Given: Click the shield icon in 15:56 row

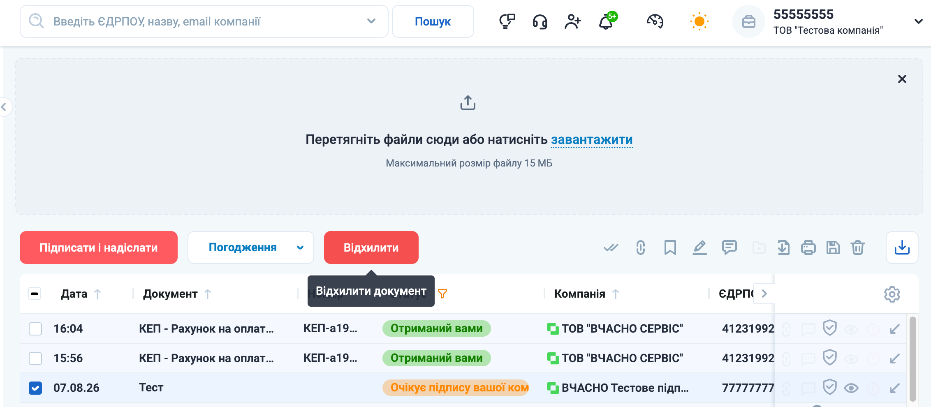Looking at the screenshot, I should 830,358.
